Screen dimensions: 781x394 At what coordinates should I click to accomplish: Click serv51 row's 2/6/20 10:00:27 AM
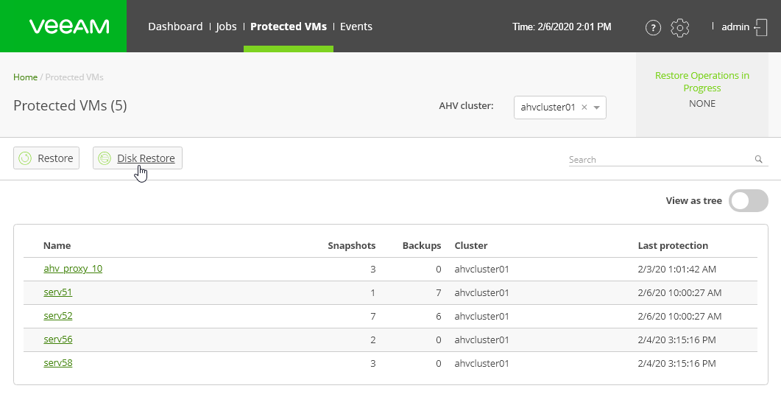(x=679, y=292)
